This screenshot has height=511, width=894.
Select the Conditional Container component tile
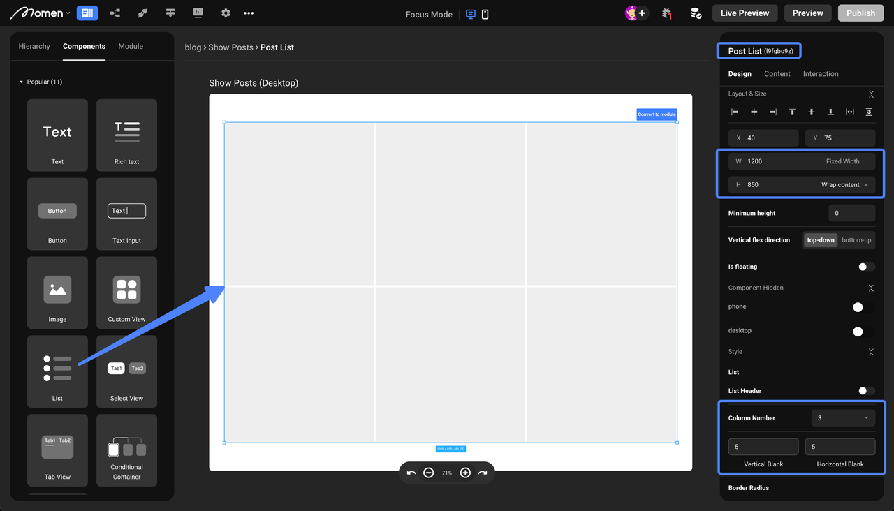click(126, 450)
